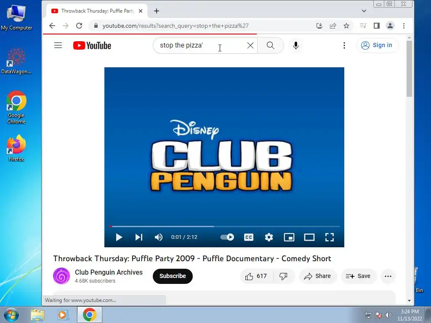Open the Windows Start menu
The image size is (431, 323).
click(11, 315)
